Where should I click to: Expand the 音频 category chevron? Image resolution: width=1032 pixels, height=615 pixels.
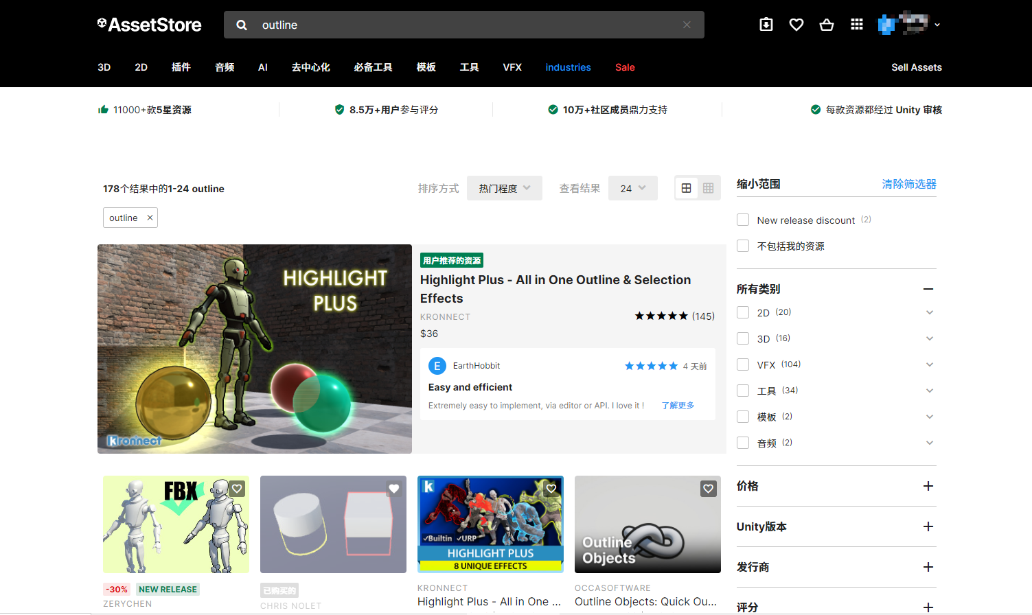pos(930,443)
